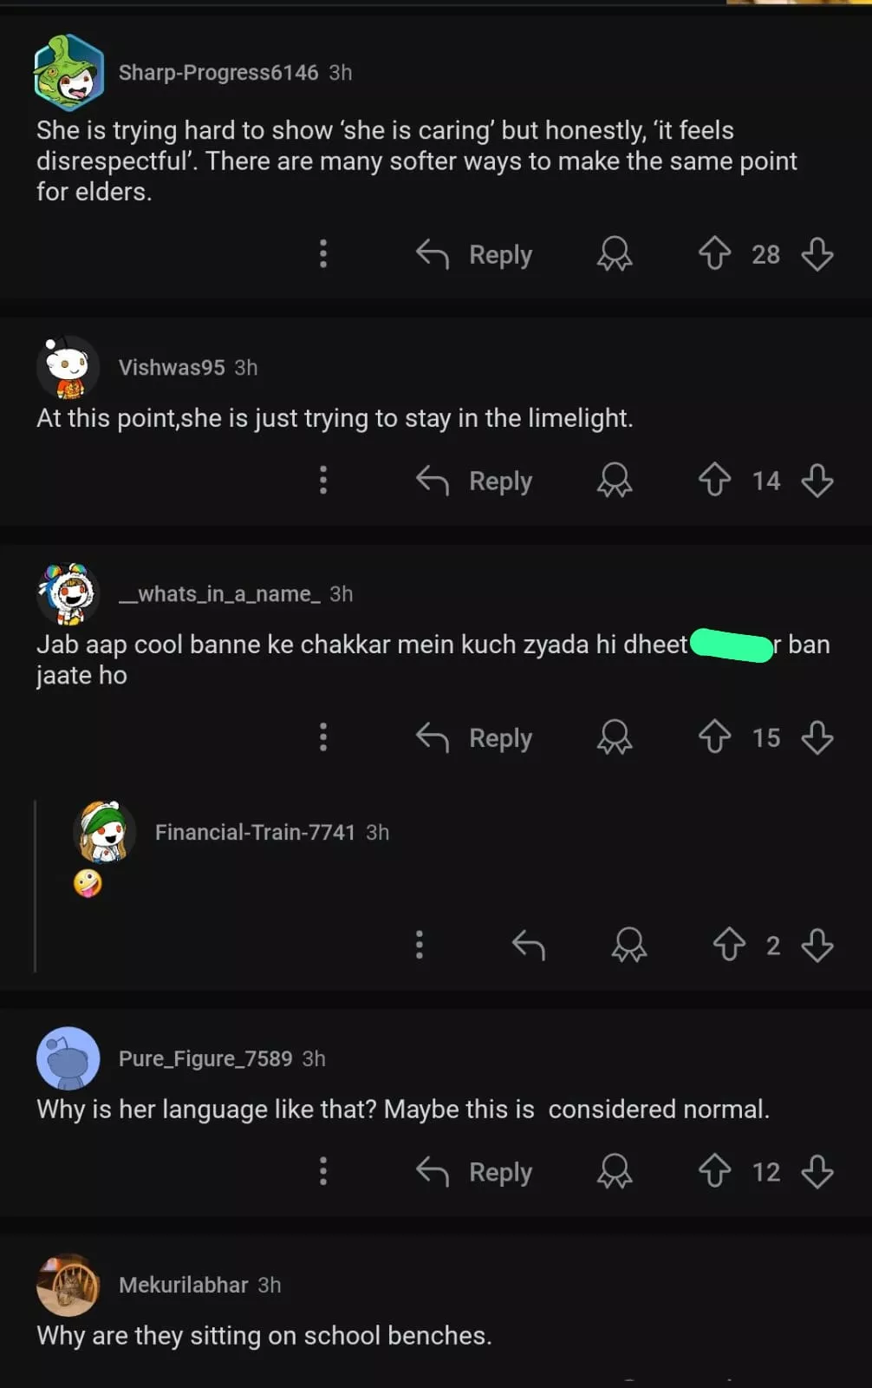Screen dimensions: 872x1388
Task: Tap Sharp-Progress6146's frog avatar
Action: tap(68, 73)
